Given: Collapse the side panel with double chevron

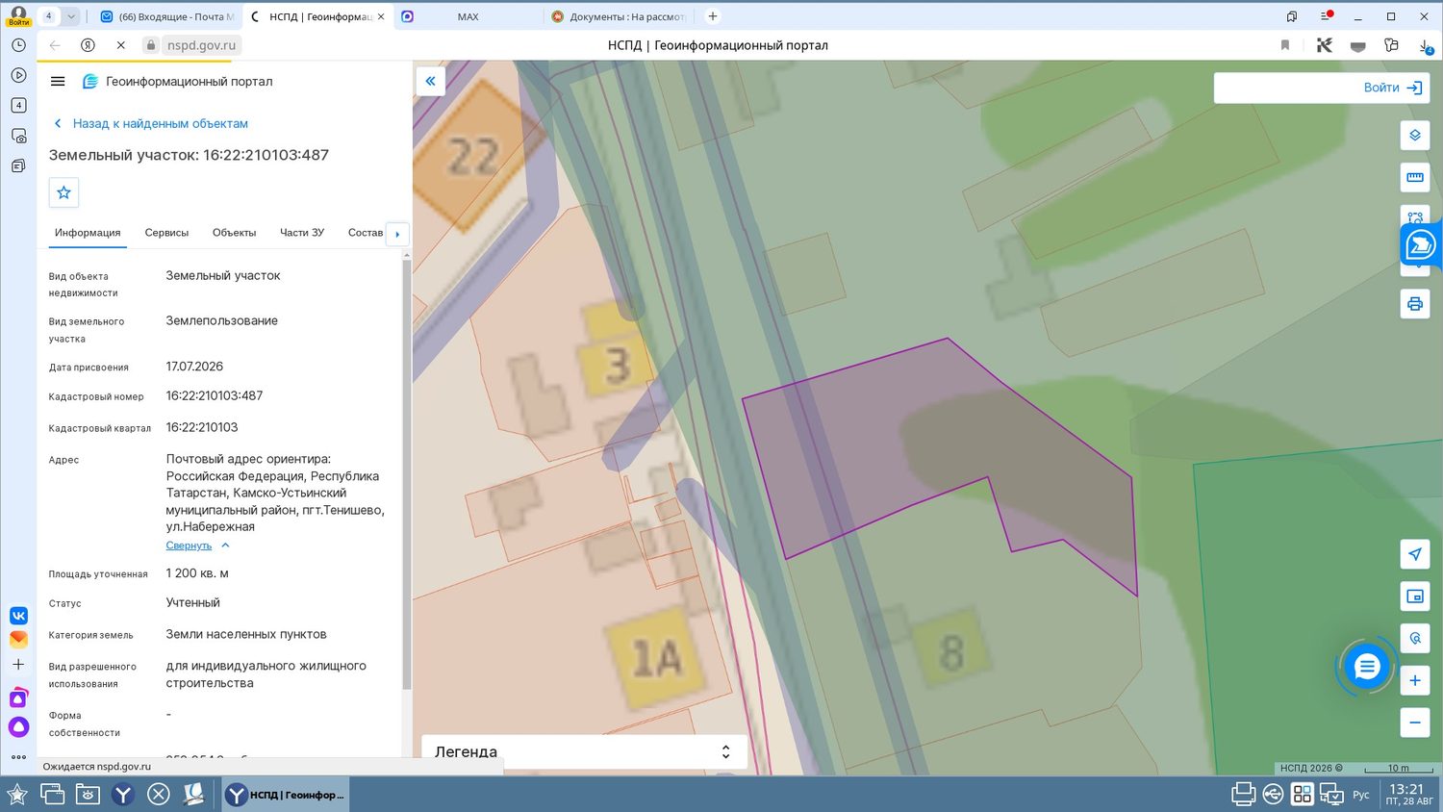Looking at the screenshot, I should pos(430,81).
